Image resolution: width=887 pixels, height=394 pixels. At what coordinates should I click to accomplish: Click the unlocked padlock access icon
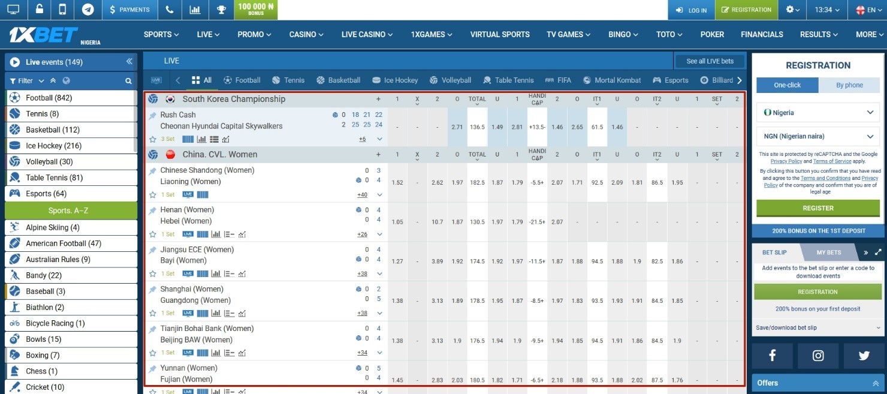tap(39, 10)
